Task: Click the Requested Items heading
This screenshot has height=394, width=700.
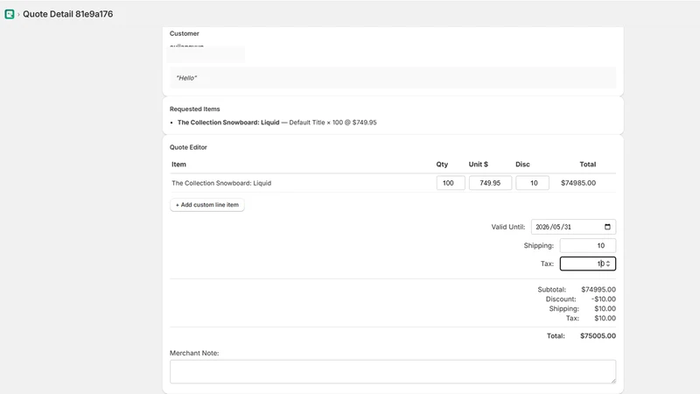Action: (194, 109)
